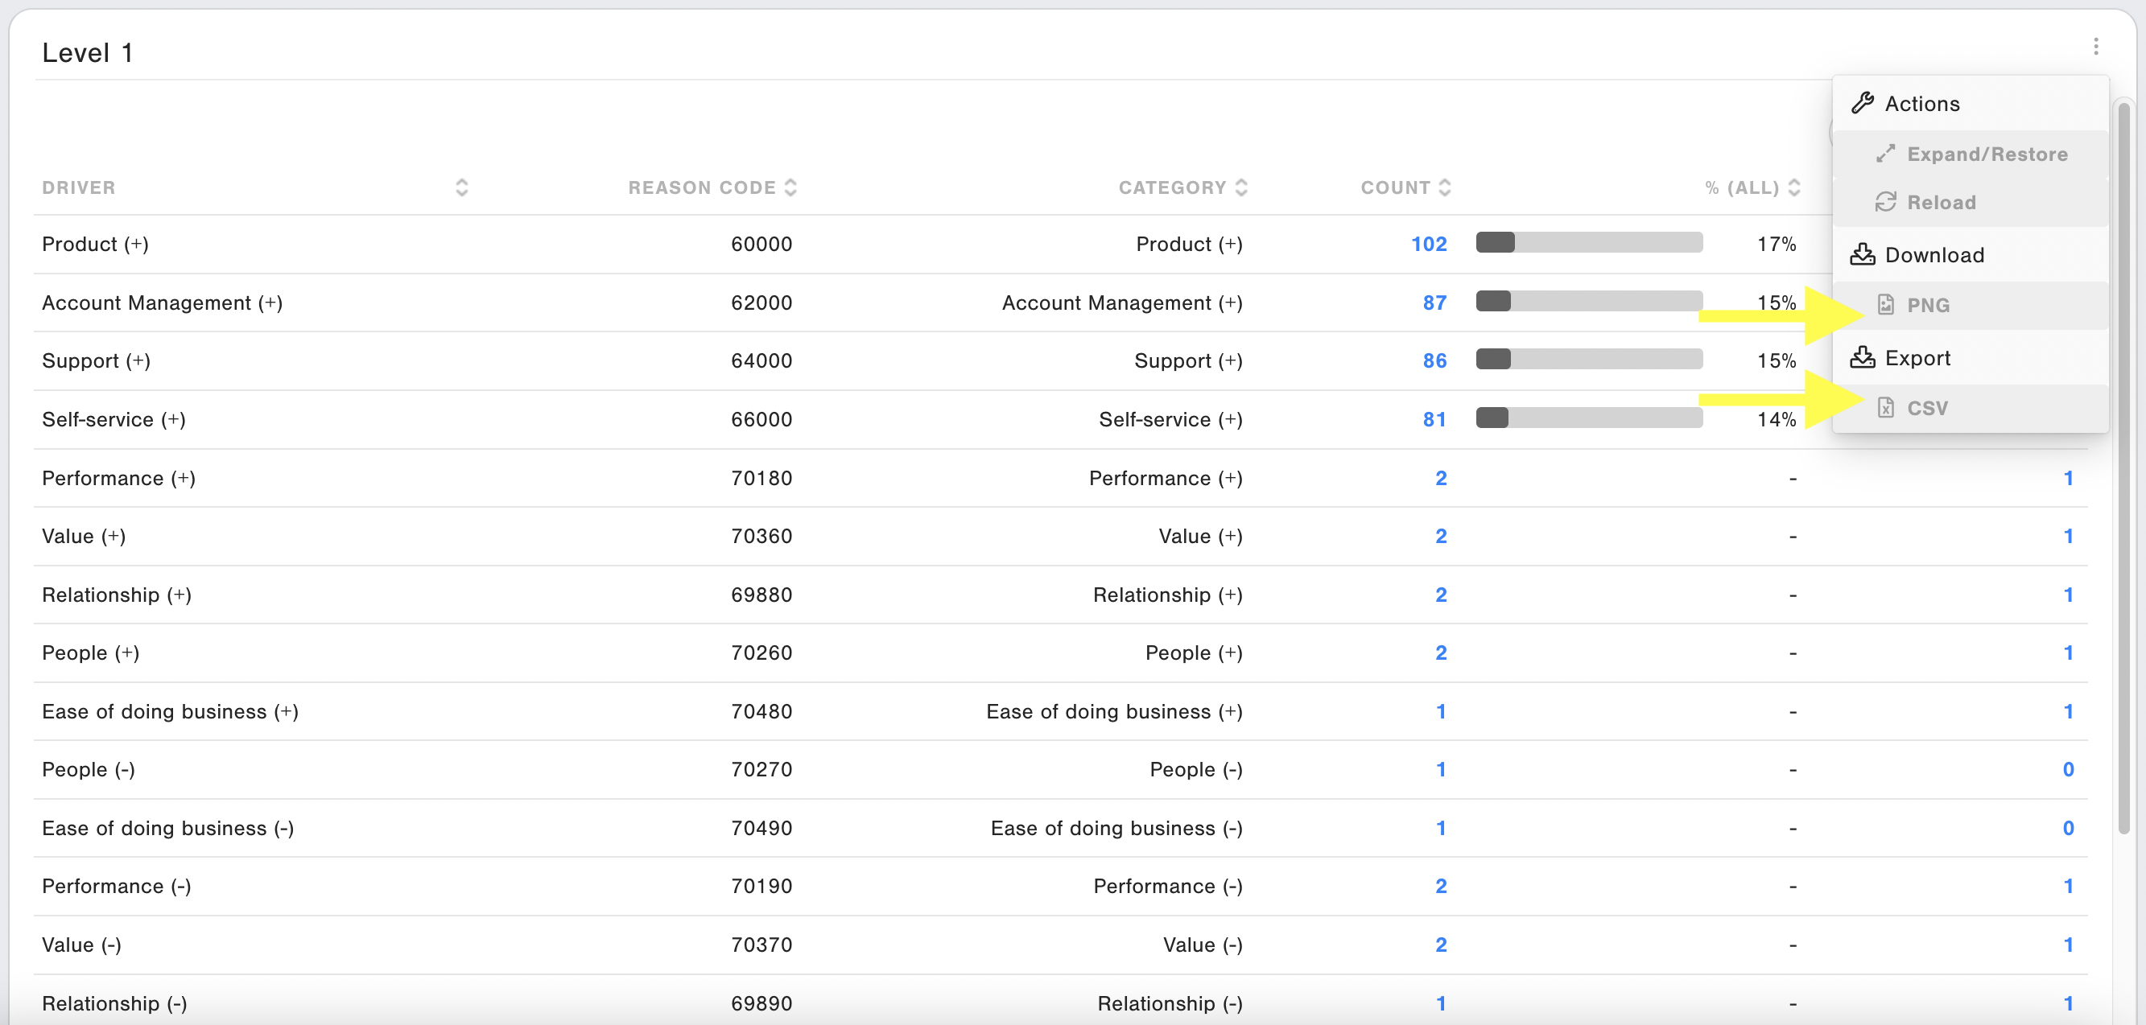Click the Support (+) percentage bar

pos(1589,360)
